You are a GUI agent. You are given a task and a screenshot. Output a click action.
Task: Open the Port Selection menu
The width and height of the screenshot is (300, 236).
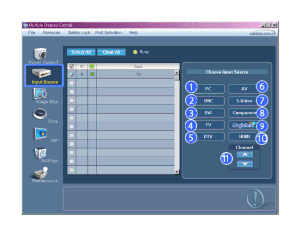tap(108, 33)
